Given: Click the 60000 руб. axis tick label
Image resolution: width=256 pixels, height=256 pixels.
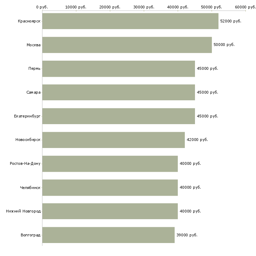Looking at the screenshot, I should point(245,7).
